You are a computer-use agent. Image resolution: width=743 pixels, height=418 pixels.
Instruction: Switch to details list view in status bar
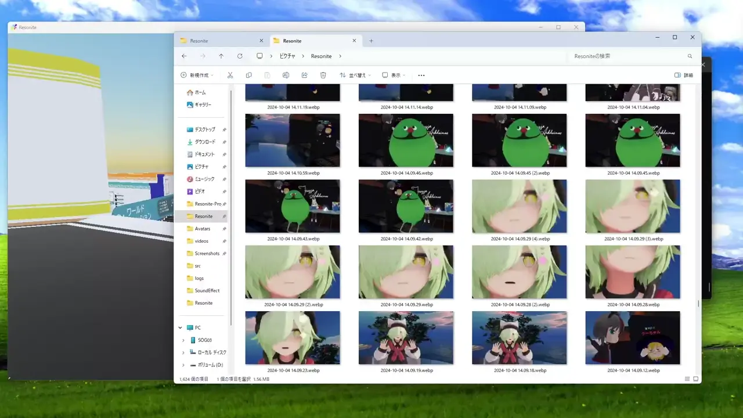687,379
